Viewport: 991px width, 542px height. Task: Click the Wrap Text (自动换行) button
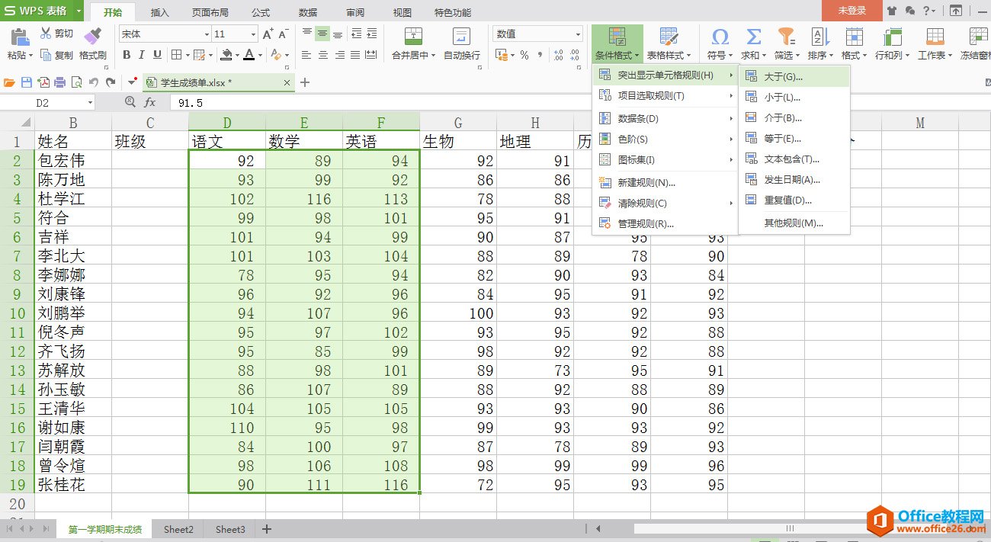click(462, 43)
